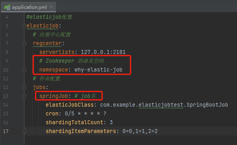Collapse the springJob block fold marker

tap(24, 96)
